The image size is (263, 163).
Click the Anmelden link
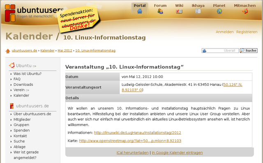tap(225, 32)
